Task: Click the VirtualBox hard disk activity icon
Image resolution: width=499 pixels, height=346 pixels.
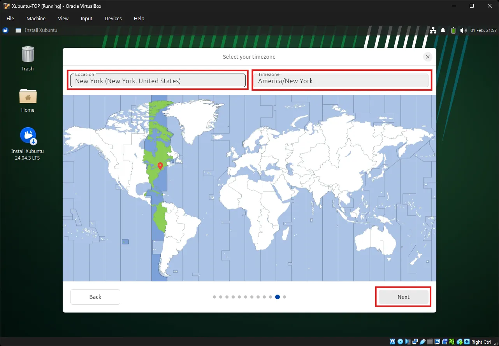Action: [392, 342]
